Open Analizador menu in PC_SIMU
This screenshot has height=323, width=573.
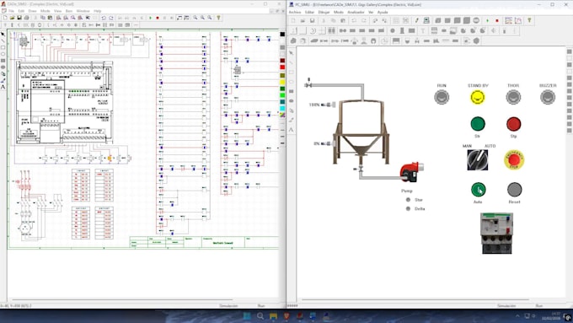356,12
